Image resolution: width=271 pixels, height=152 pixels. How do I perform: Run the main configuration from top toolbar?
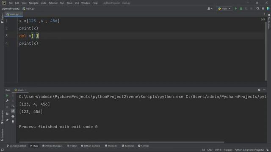coord(236,8)
